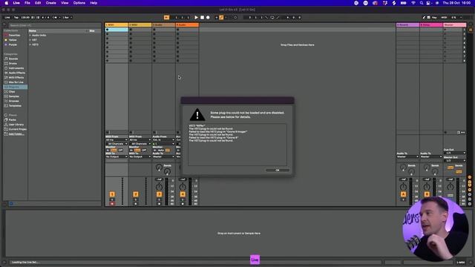475x267 pixels.
Task: Adjust track 3 Send A knob
Action: click(159, 167)
